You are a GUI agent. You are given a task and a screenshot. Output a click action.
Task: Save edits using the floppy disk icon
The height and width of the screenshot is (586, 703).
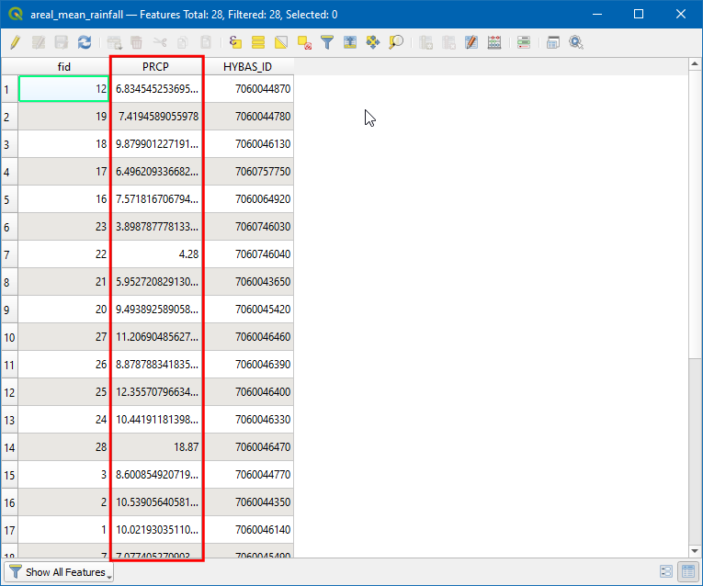coord(61,42)
